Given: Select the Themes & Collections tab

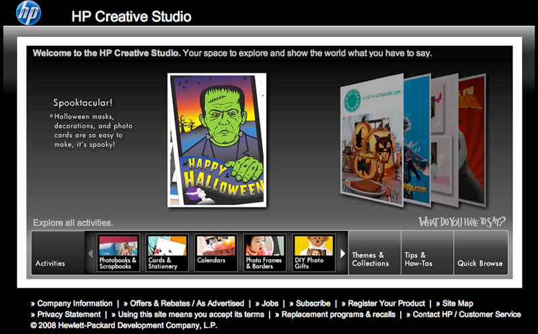Looking at the screenshot, I should tap(375, 253).
